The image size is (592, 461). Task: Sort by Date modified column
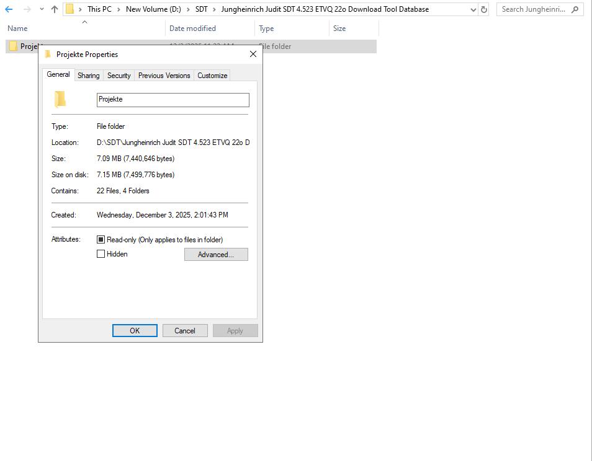coord(192,29)
